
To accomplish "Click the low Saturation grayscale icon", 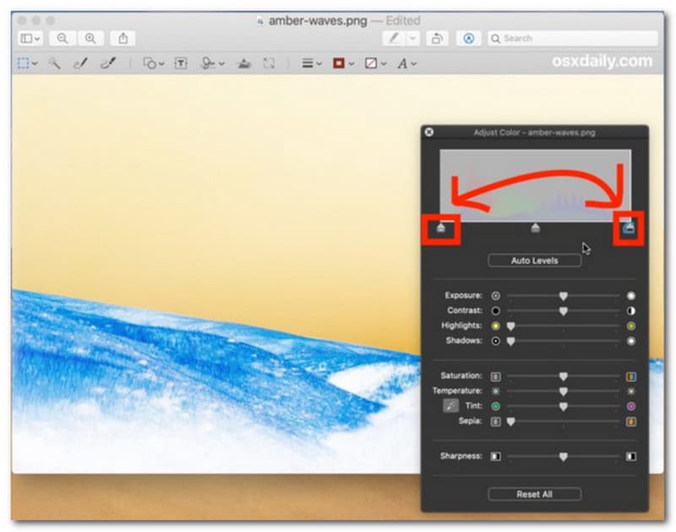I will (496, 376).
